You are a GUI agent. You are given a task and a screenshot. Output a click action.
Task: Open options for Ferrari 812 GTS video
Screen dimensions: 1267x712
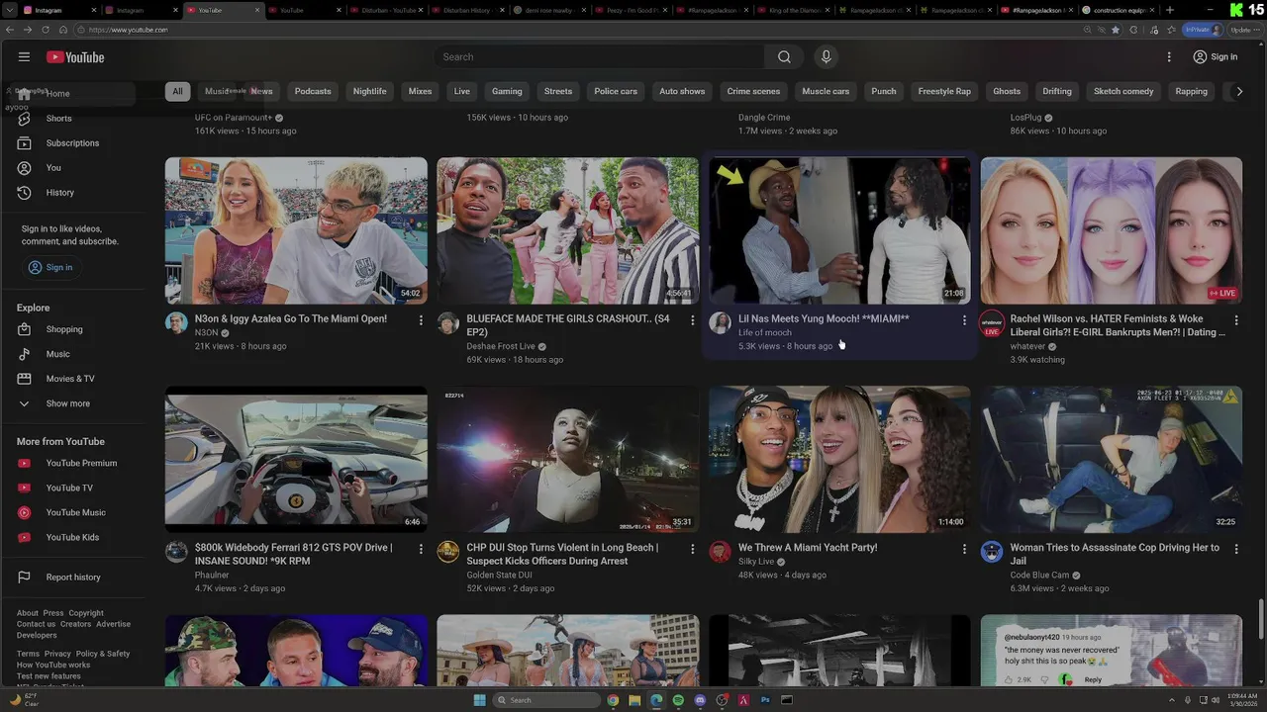[421, 549]
